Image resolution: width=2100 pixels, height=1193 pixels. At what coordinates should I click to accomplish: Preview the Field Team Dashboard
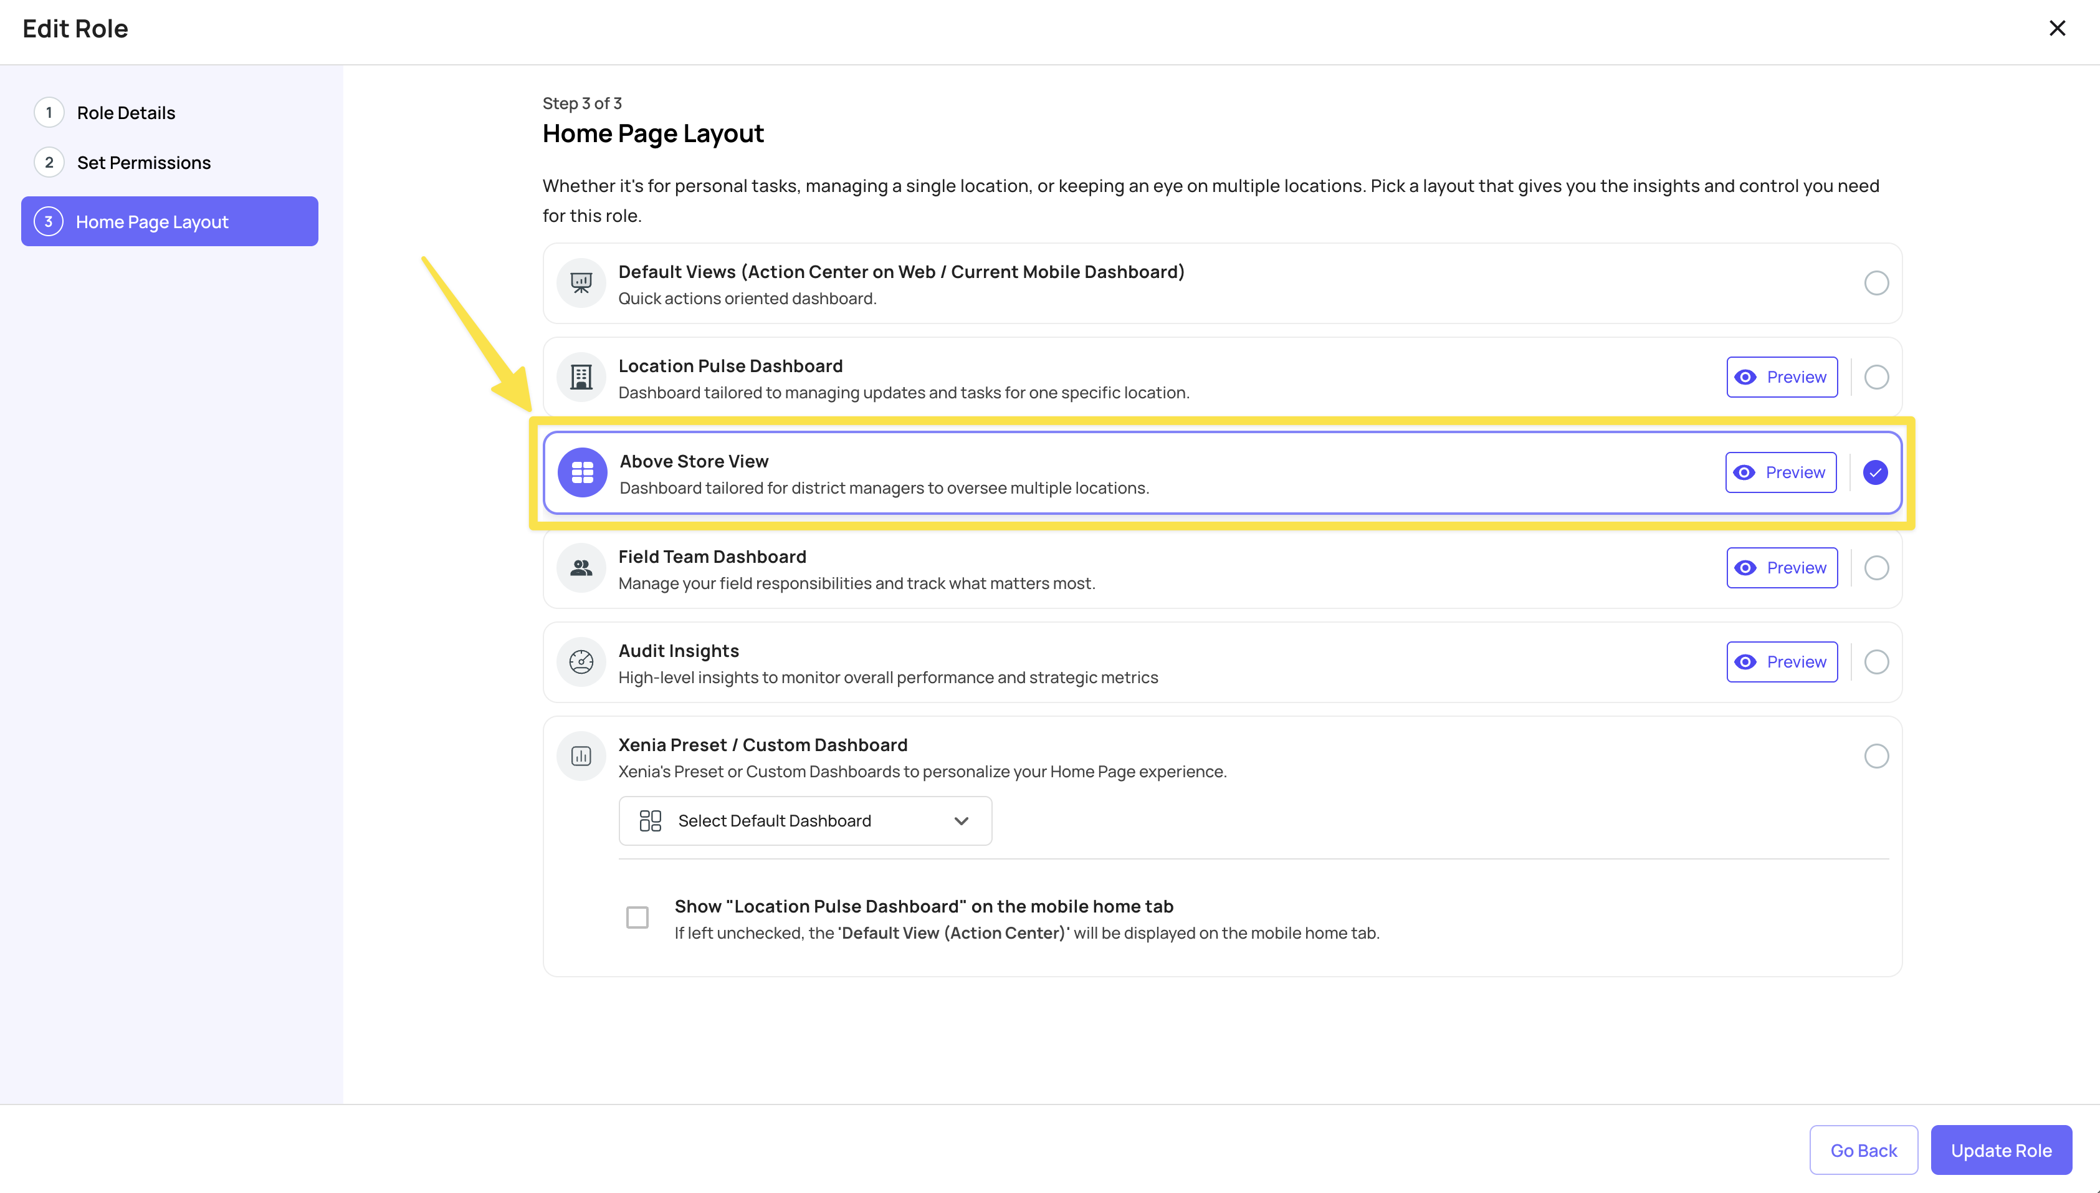coord(1782,568)
